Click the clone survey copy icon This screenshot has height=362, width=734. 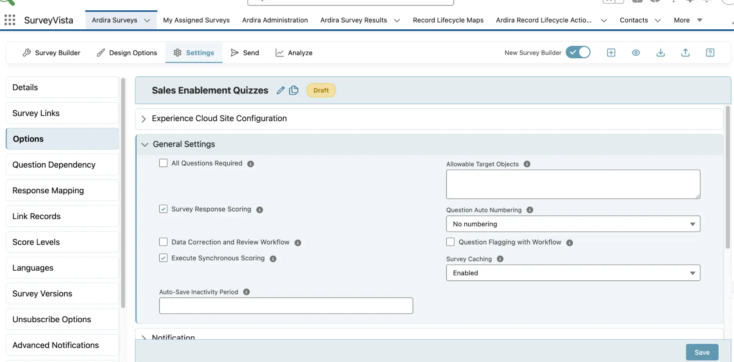(x=294, y=90)
